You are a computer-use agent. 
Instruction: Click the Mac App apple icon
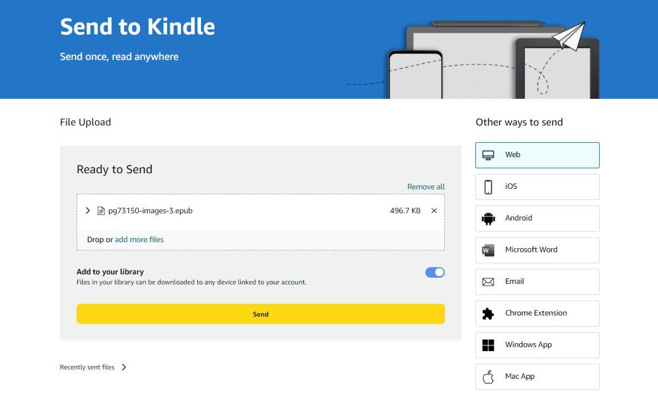click(x=488, y=377)
